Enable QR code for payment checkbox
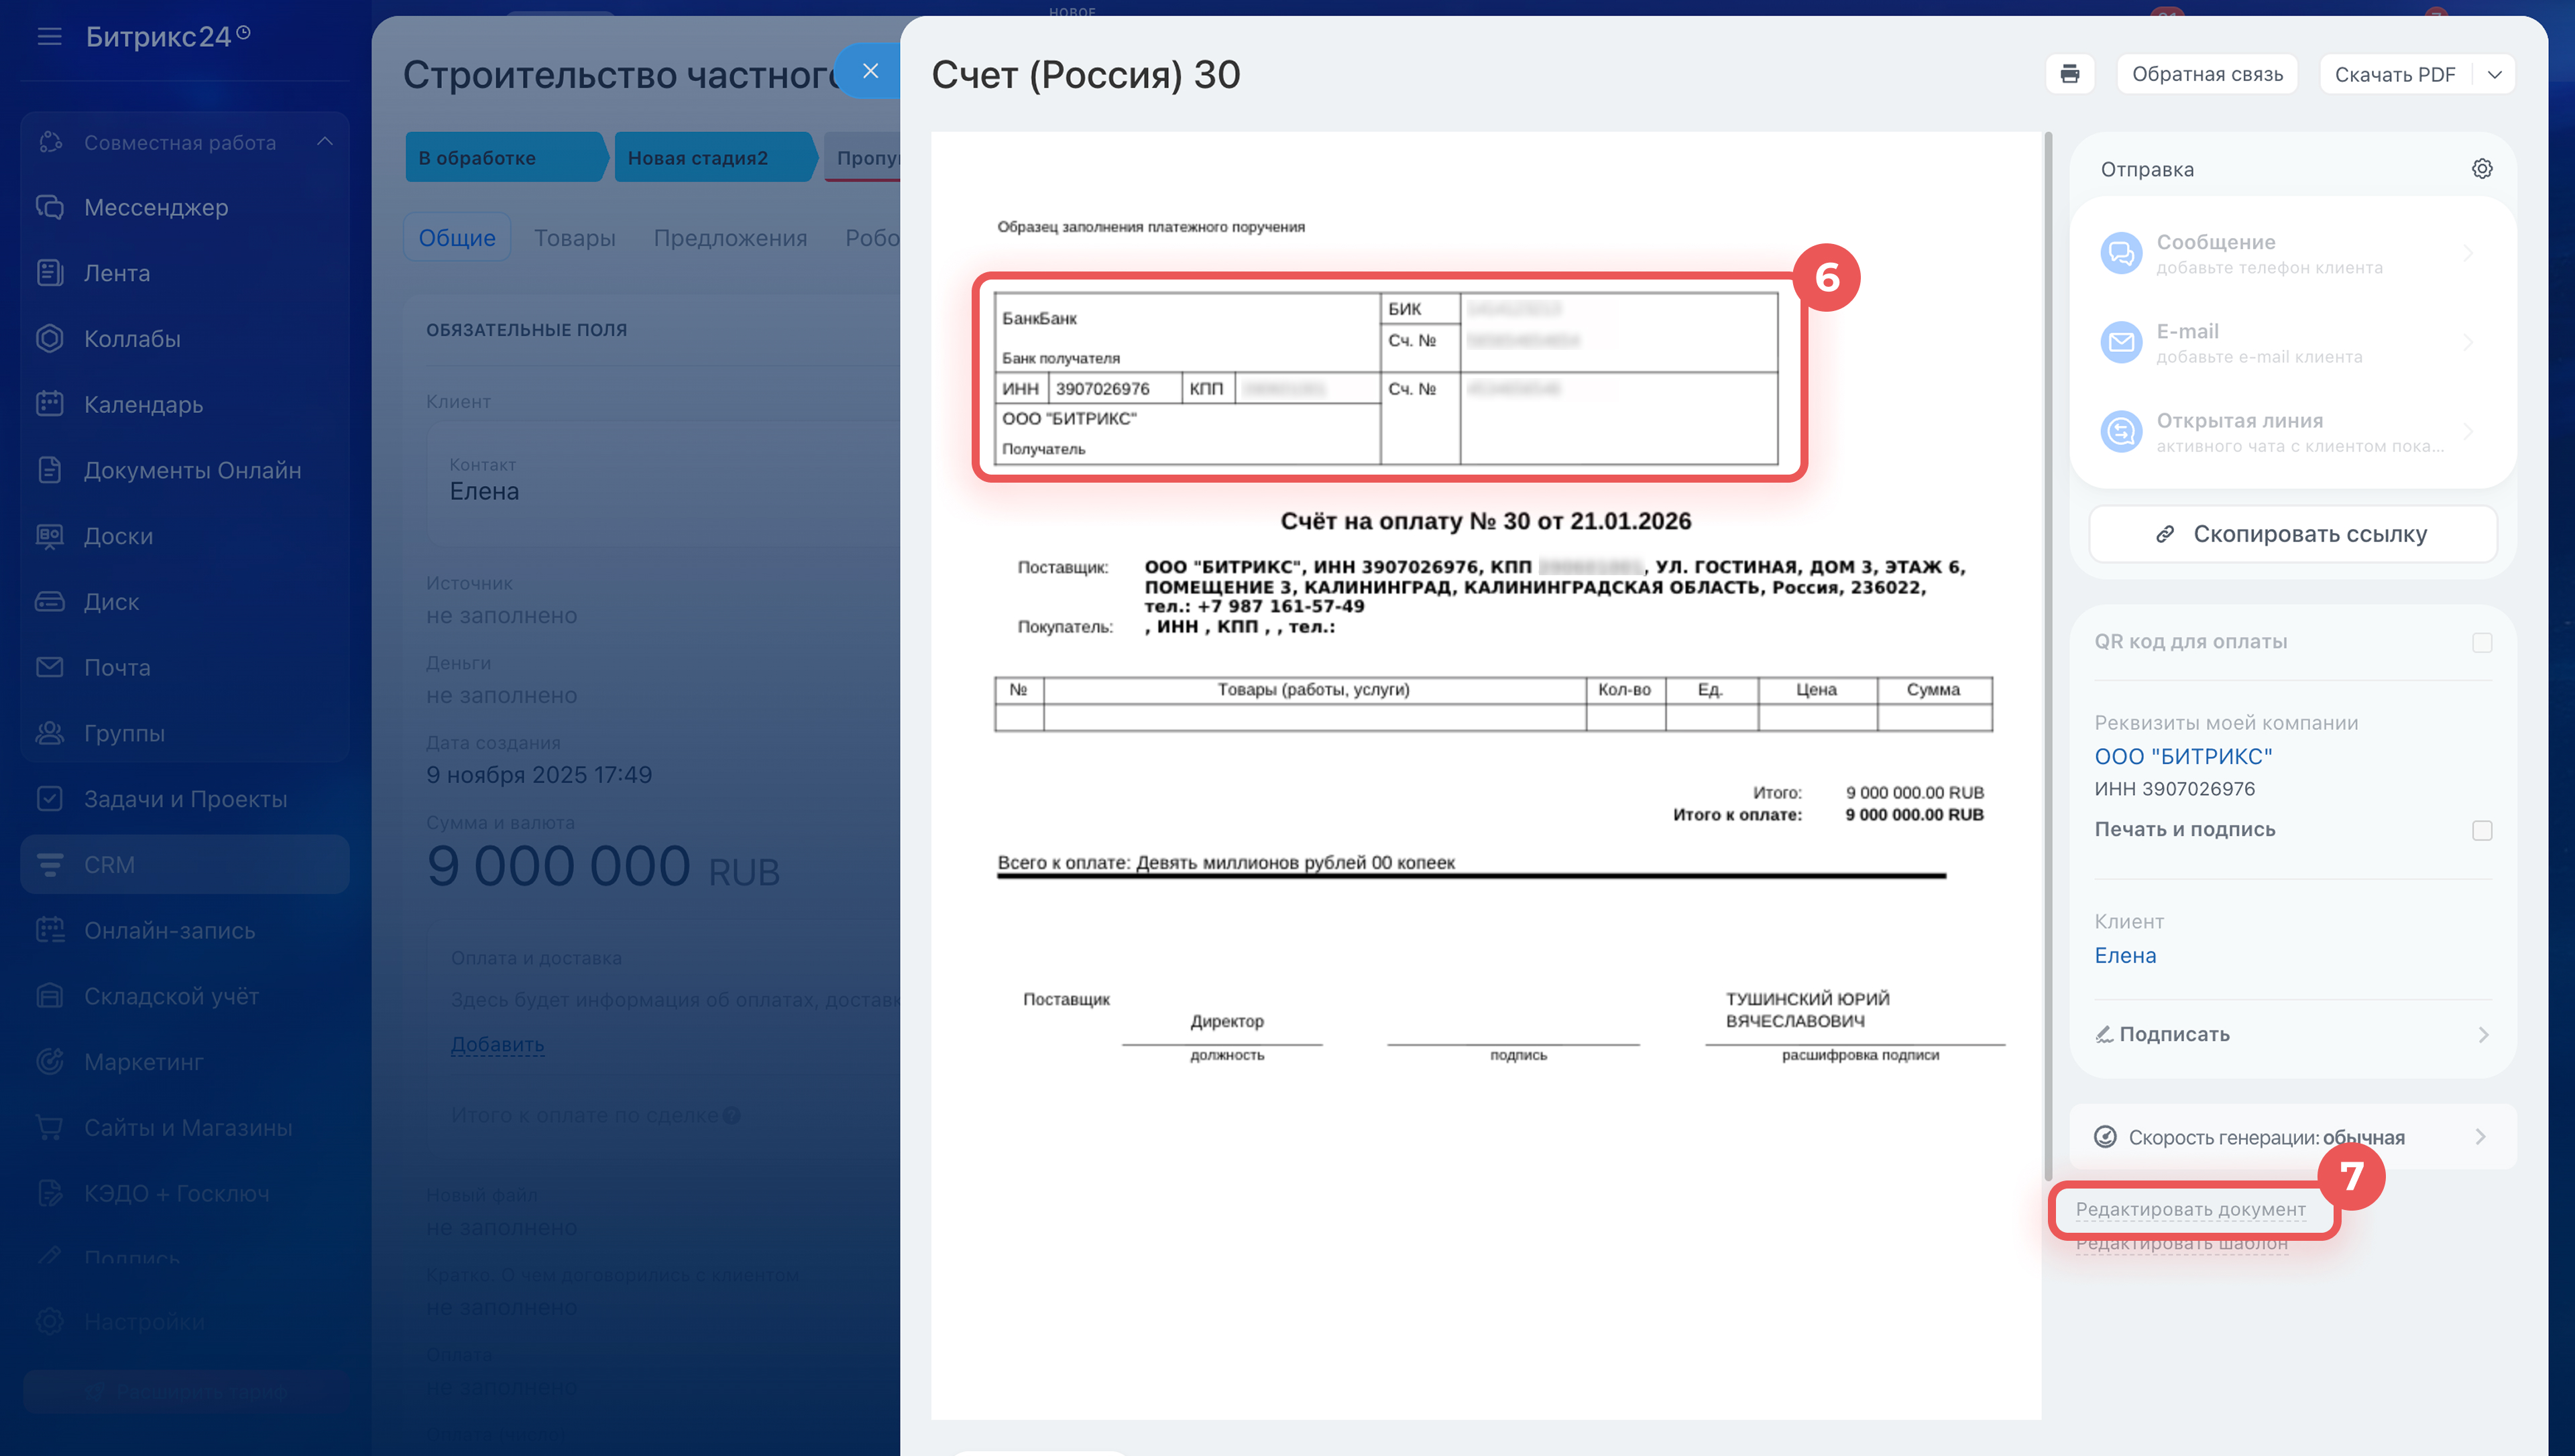Image resolution: width=2575 pixels, height=1456 pixels. pyautogui.click(x=2481, y=642)
